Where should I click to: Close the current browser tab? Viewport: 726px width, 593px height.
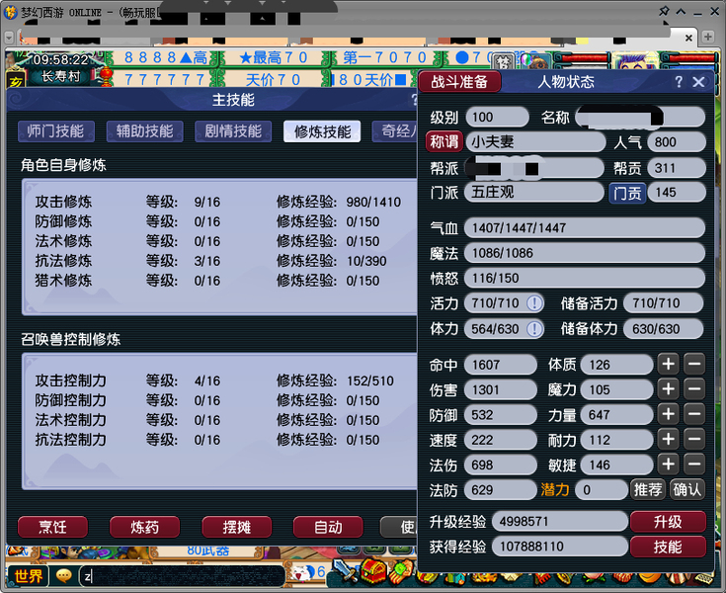pyautogui.click(x=689, y=38)
